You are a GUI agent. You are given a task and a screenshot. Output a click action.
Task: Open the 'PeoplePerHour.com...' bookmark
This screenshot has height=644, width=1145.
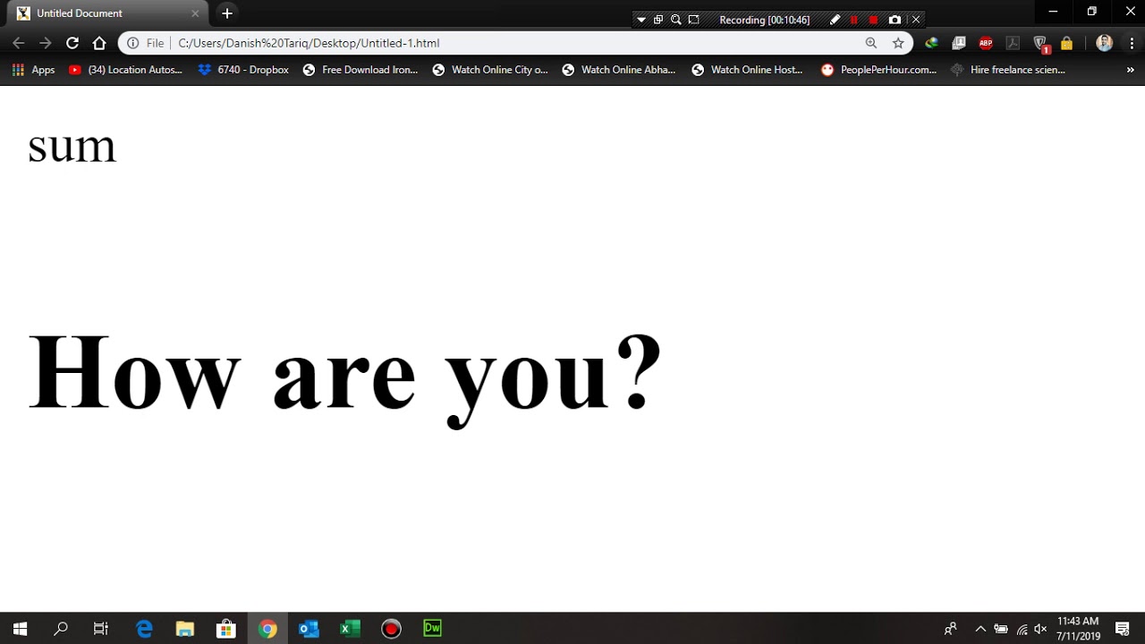(x=878, y=69)
